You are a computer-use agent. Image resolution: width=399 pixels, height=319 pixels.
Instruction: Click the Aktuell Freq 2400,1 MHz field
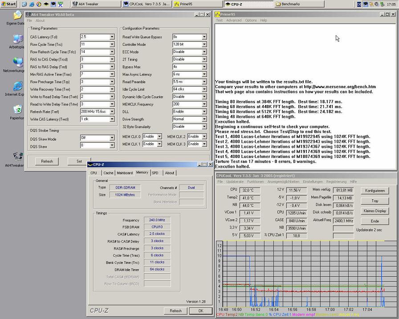pos(343,221)
